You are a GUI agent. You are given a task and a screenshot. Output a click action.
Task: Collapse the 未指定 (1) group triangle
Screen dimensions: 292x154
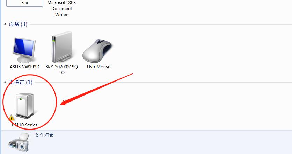tap(5, 82)
